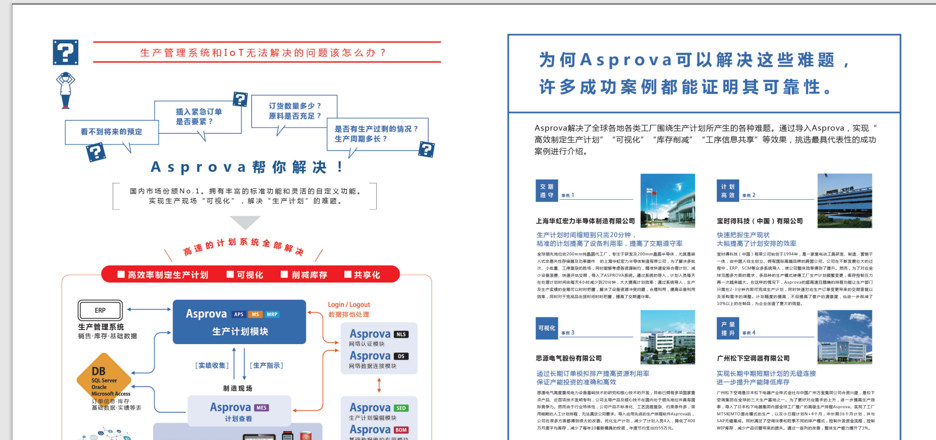The width and height of the screenshot is (936, 440).
Task: Click the company name 思源电气股份有限公司
Action: tap(569, 358)
